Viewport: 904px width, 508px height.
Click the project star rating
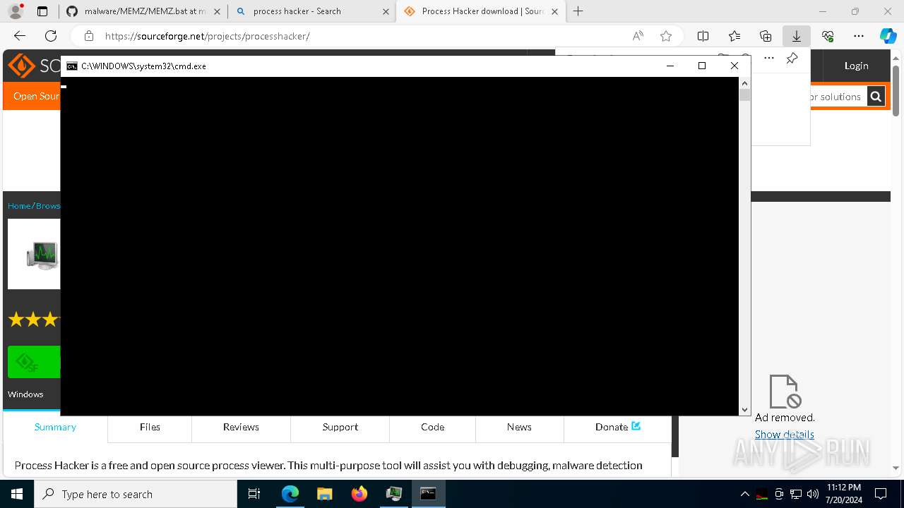[32, 320]
